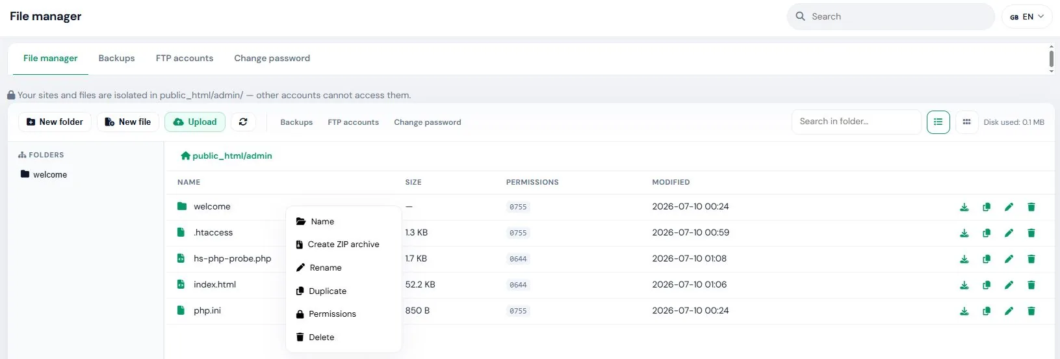Delete the welcome folder using trash icon
Screen dimensions: 1060x359
1031,207
